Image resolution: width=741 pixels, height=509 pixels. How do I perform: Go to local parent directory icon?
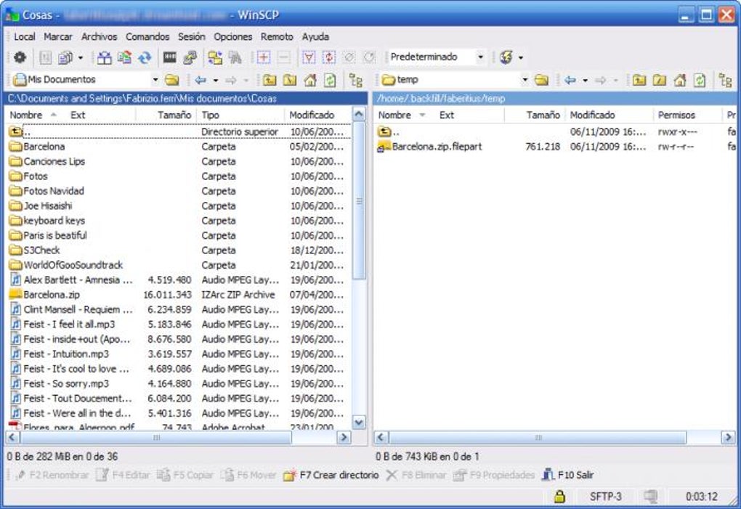pos(270,80)
